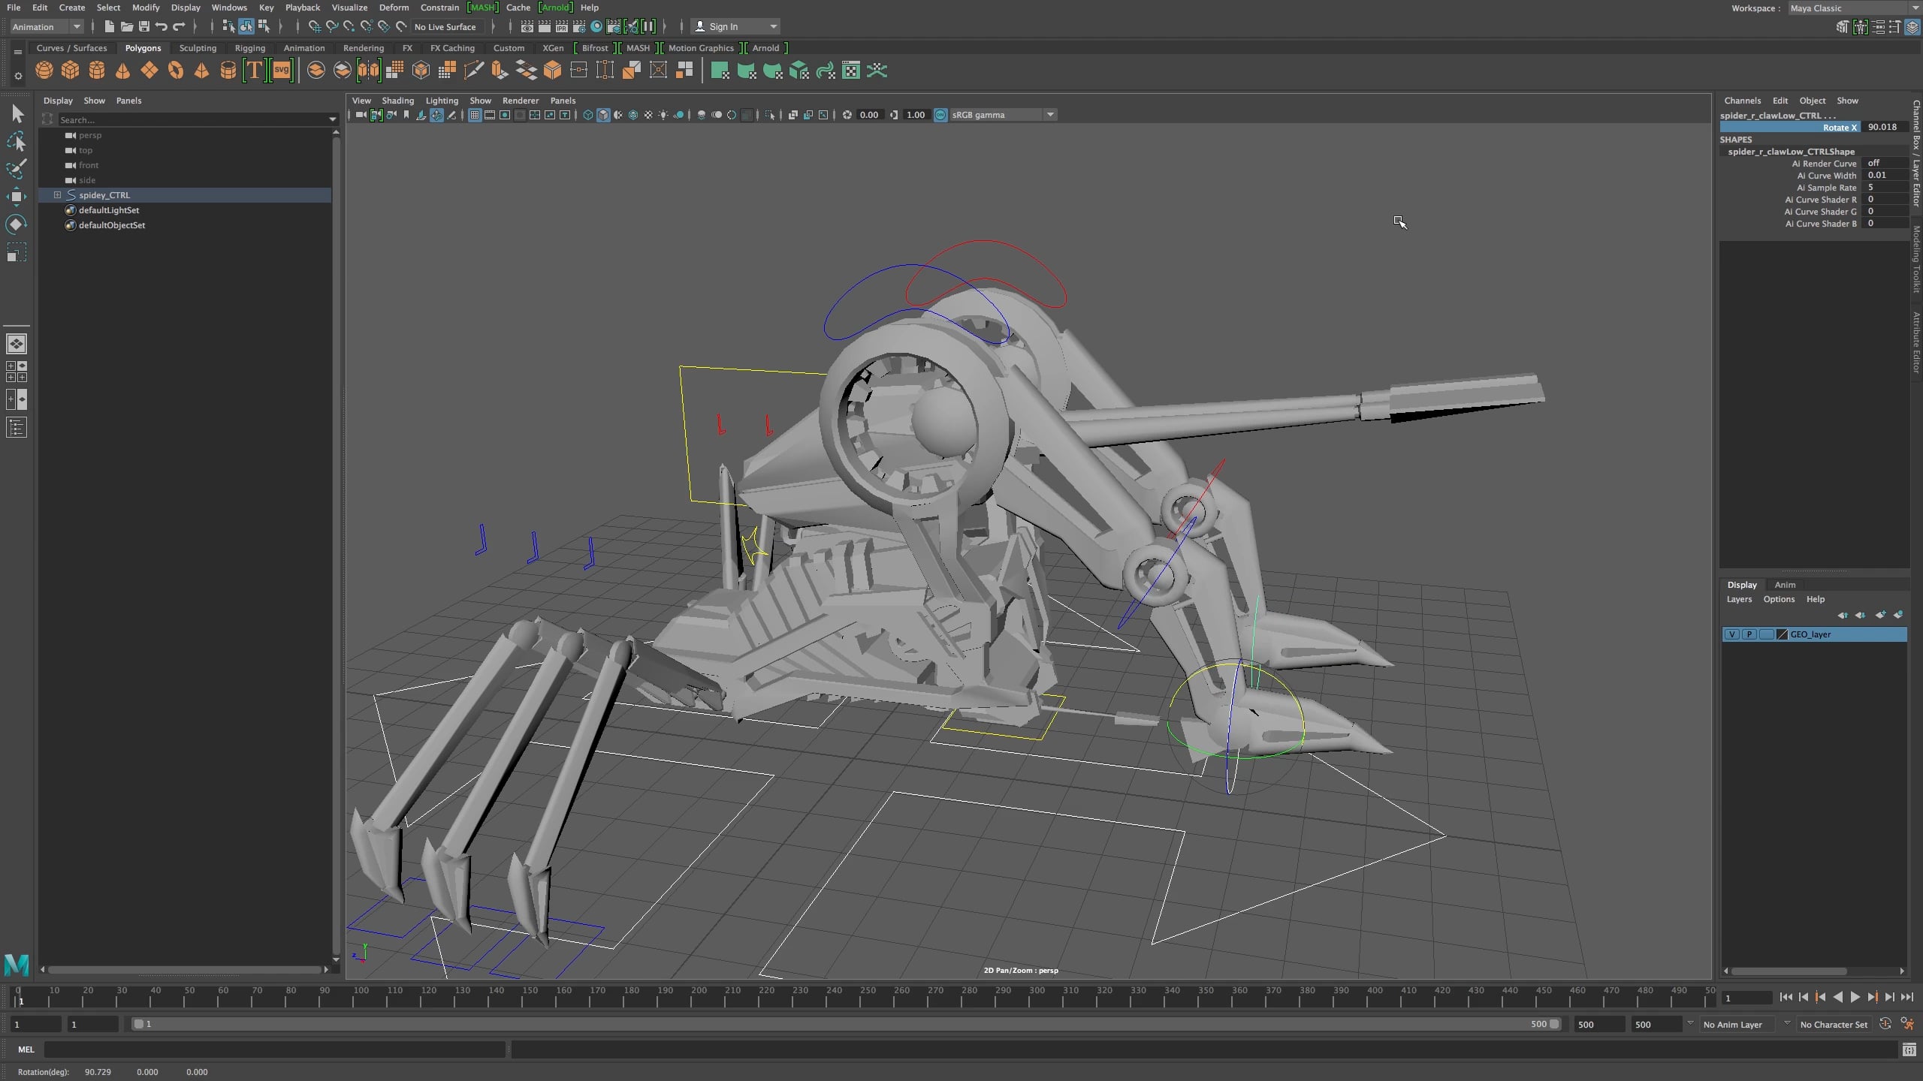The height and width of the screenshot is (1081, 1923).
Task: Open the sRGB gamma view transform dropdown
Action: (x=1003, y=115)
